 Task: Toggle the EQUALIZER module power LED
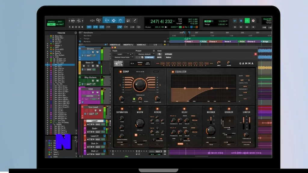(173, 72)
